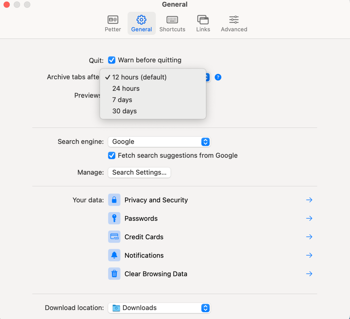Screen dimensions: 350x319
Task: Open Passwords via its arrow link
Action: coord(309,219)
